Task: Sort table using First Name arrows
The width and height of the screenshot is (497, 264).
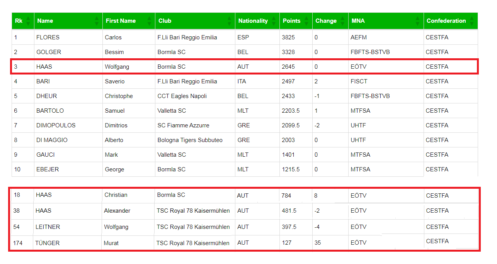Action: coord(149,21)
